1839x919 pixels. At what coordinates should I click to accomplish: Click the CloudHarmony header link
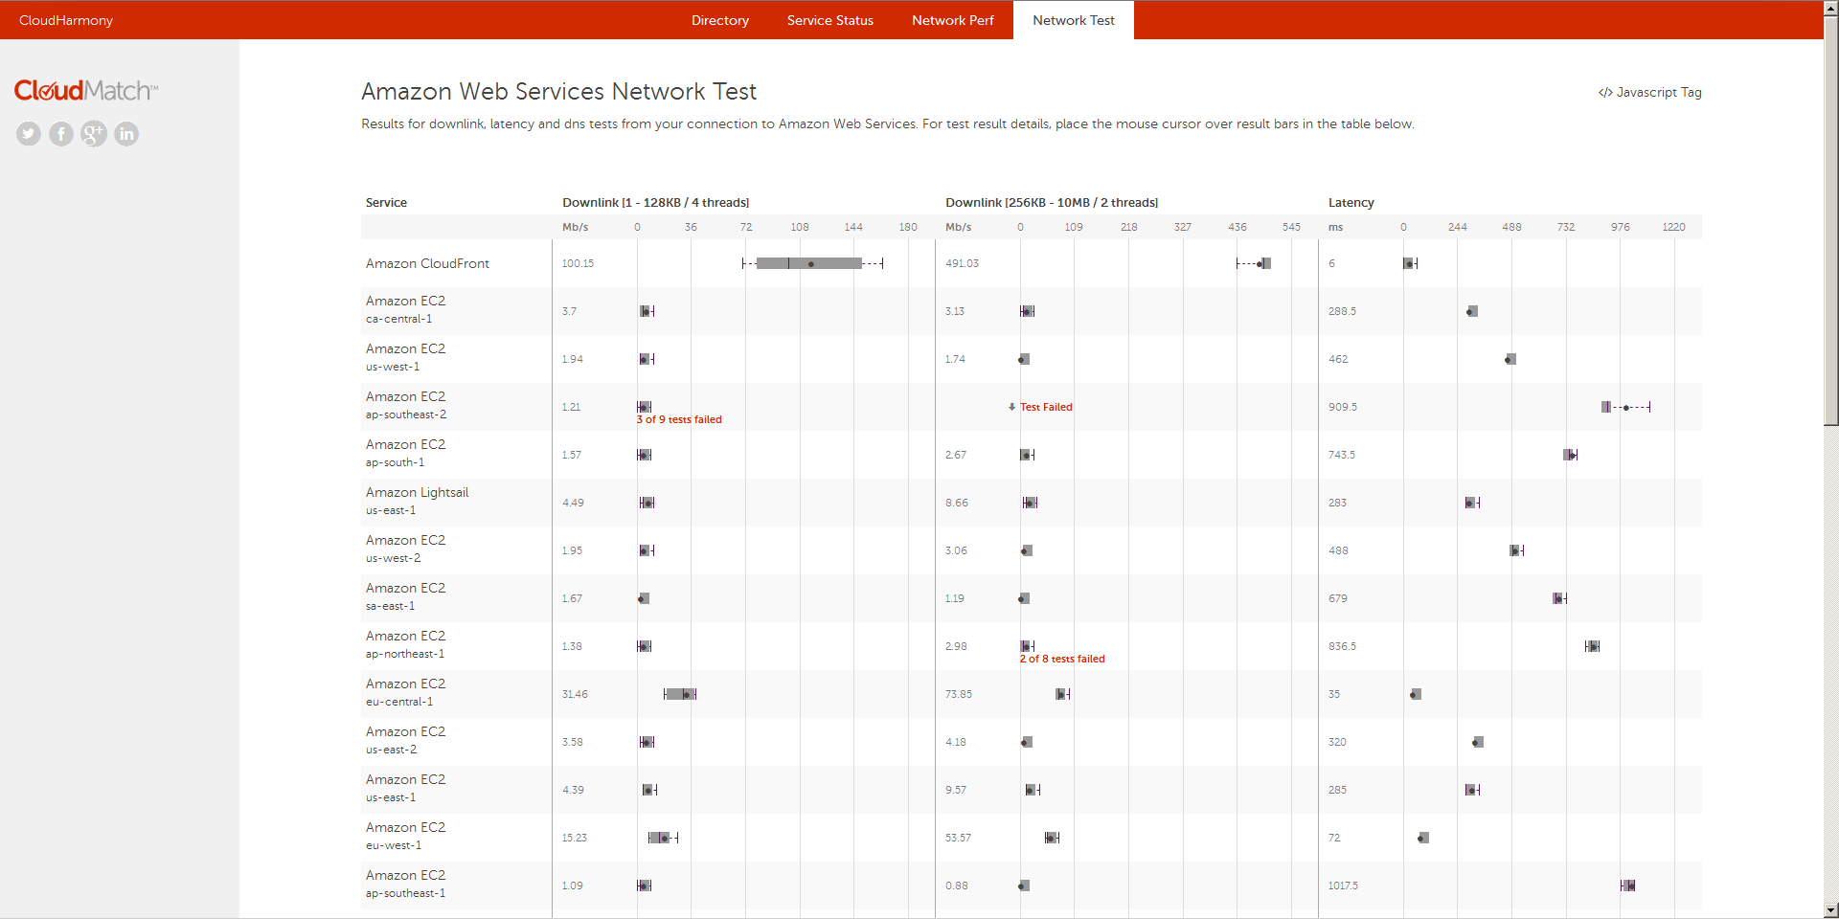pyautogui.click(x=66, y=20)
